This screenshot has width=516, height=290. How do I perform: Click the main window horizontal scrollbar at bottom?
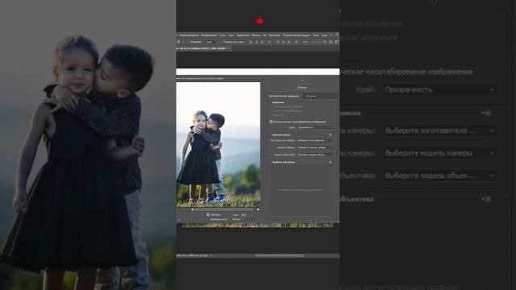point(279,255)
